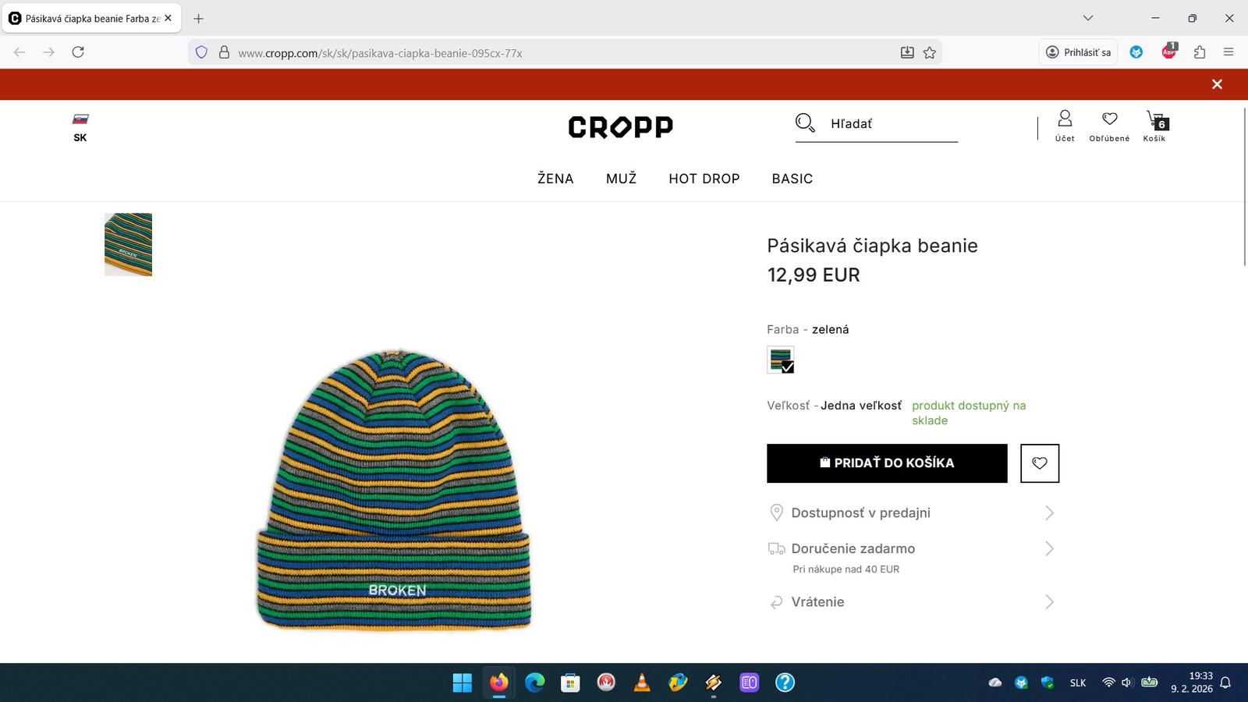1248x702 pixels.
Task: Open the Firefox extensions puzzle icon
Action: click(x=1200, y=52)
